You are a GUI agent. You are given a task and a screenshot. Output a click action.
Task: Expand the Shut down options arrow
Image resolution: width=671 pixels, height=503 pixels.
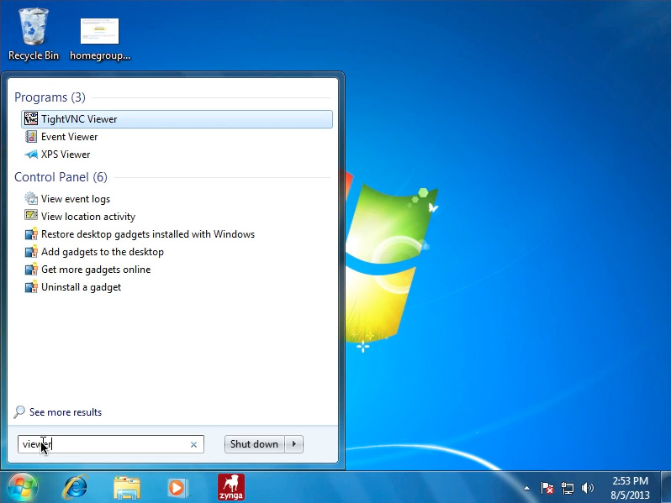pyautogui.click(x=294, y=444)
